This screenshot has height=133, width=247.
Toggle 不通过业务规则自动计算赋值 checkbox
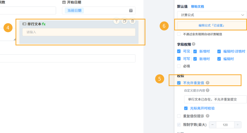(179, 34)
